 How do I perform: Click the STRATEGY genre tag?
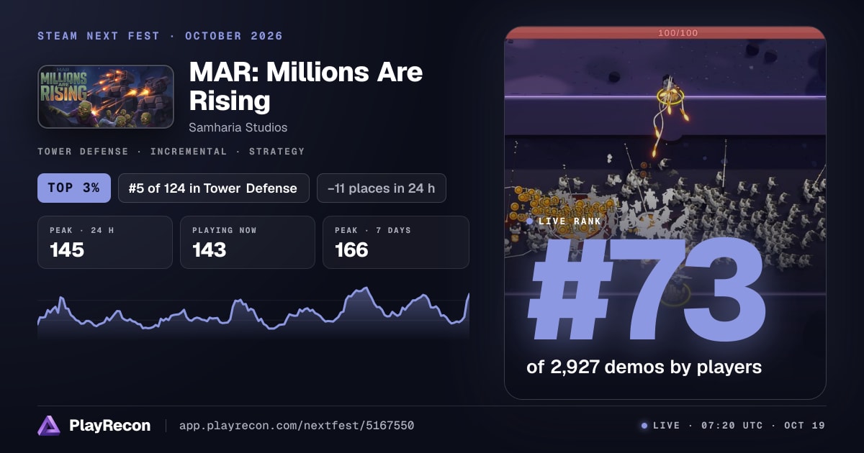click(277, 152)
